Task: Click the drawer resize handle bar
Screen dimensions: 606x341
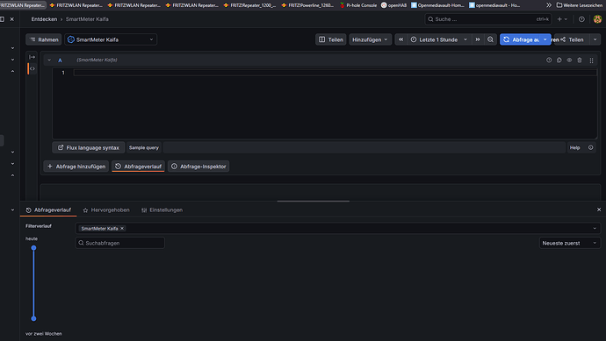Action: coord(313,201)
